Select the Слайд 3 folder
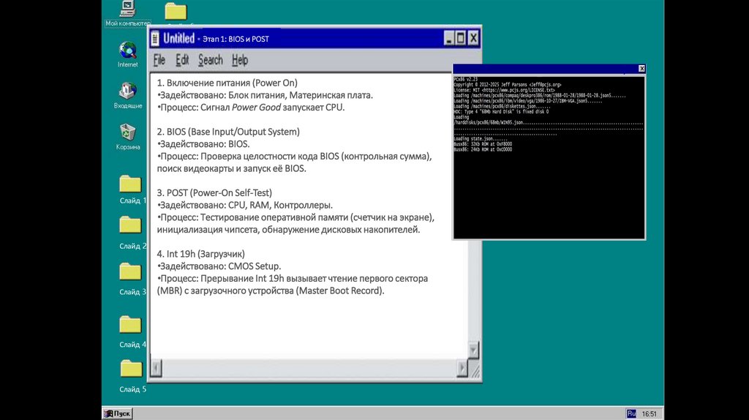Viewport: 749px width, 420px height. (130, 271)
